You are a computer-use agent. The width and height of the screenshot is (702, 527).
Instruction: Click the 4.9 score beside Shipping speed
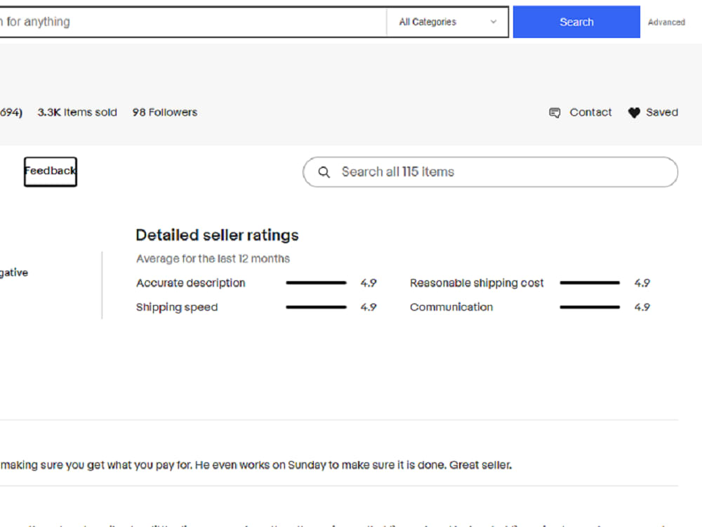[369, 308]
